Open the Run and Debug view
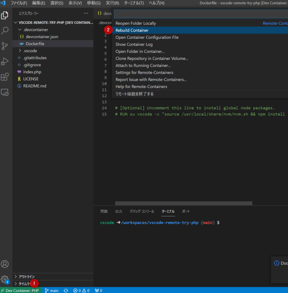Image resolution: width=288 pixels, height=293 pixels. click(5, 61)
